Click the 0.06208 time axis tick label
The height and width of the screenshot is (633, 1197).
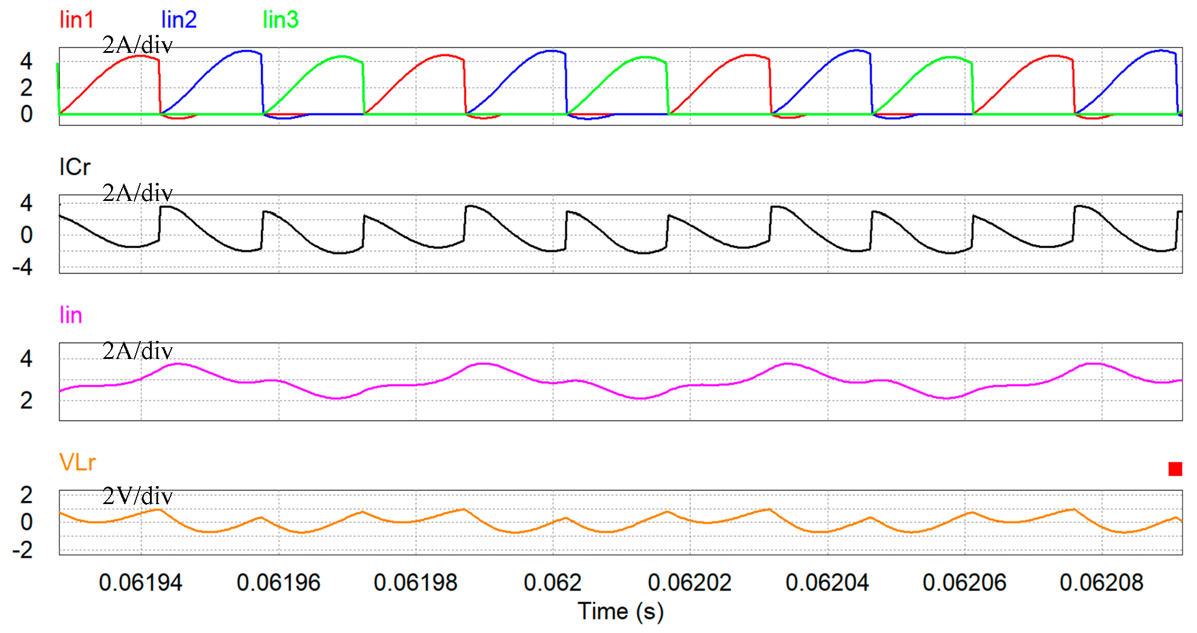[x=1101, y=582]
